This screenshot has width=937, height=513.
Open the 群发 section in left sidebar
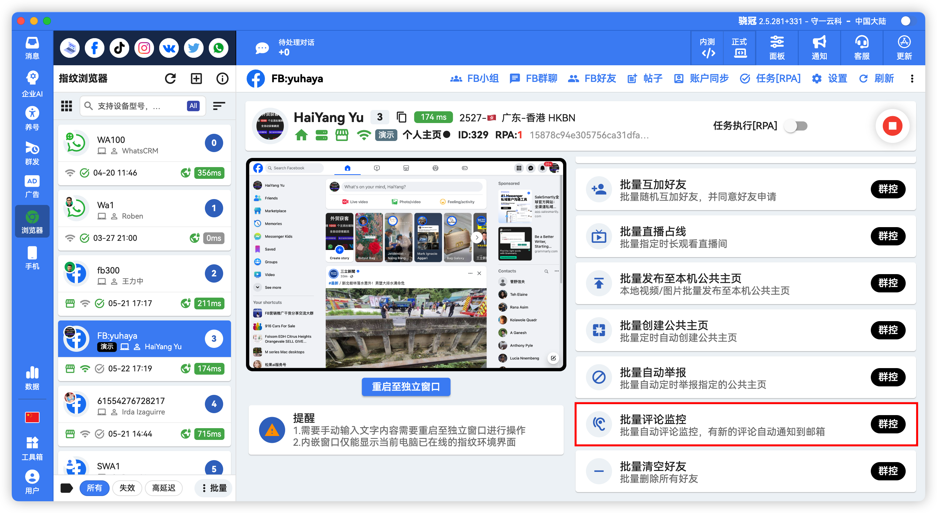pyautogui.click(x=32, y=154)
